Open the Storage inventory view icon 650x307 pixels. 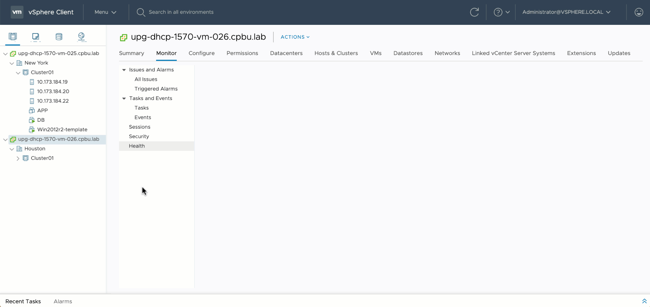pos(59,36)
